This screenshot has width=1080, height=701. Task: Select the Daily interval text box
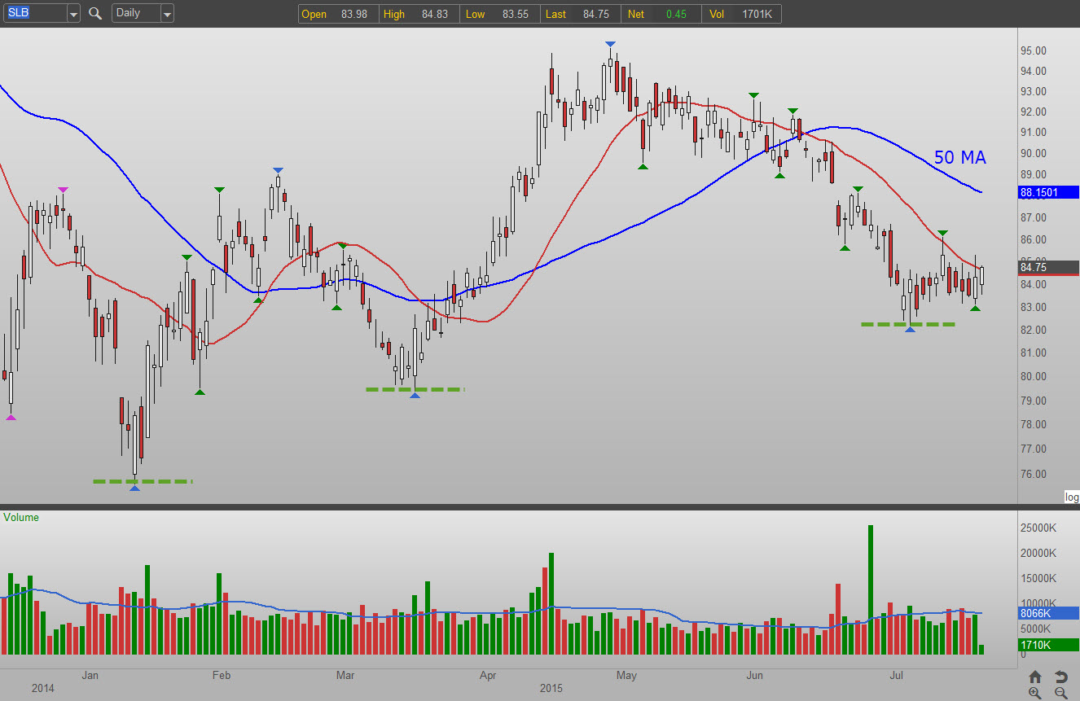pos(135,14)
